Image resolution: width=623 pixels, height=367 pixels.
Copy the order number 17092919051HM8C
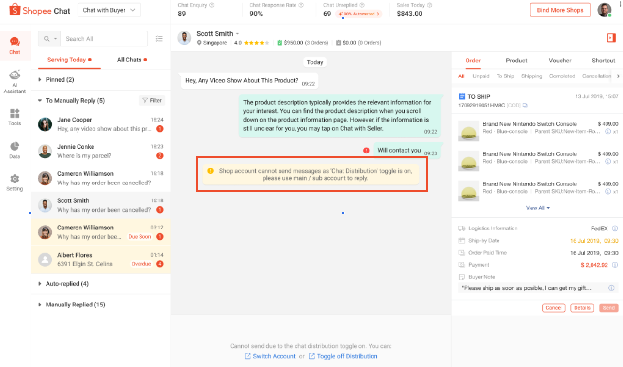(x=525, y=106)
